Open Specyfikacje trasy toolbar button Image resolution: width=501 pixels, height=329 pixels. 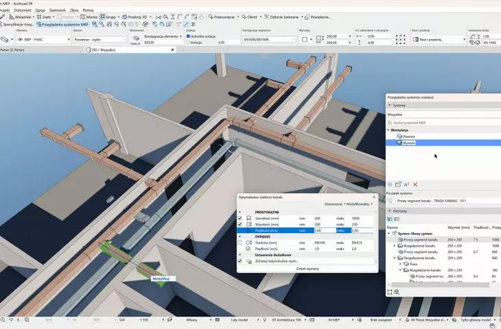[18, 24]
